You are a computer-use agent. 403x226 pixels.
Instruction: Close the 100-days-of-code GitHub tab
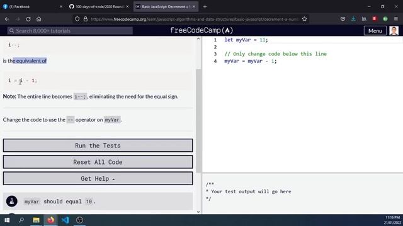[127, 7]
